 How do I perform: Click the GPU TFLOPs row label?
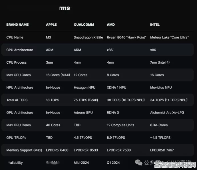coord(16,137)
